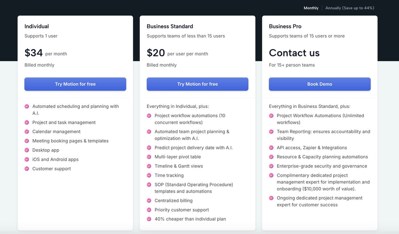Click checkmark icon beside Multi-layer pivot table
Viewport: 399px width, 234px height.
click(149, 157)
